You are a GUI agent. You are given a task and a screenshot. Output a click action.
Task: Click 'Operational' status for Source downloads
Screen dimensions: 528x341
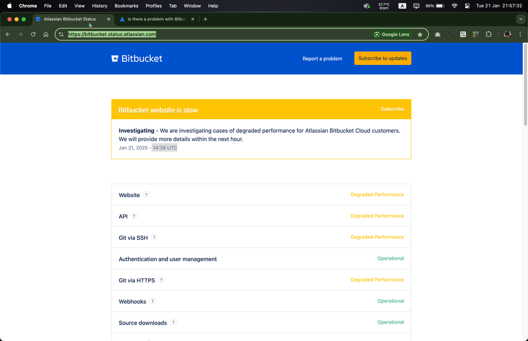point(391,322)
